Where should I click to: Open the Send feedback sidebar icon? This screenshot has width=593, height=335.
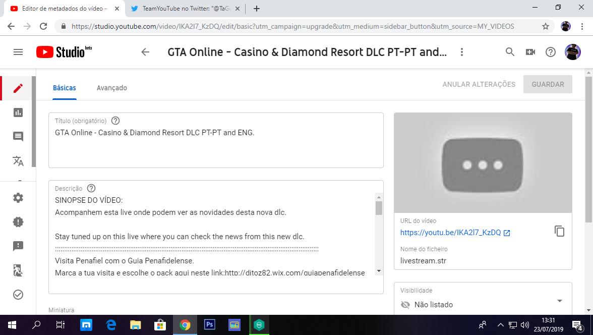(18, 246)
